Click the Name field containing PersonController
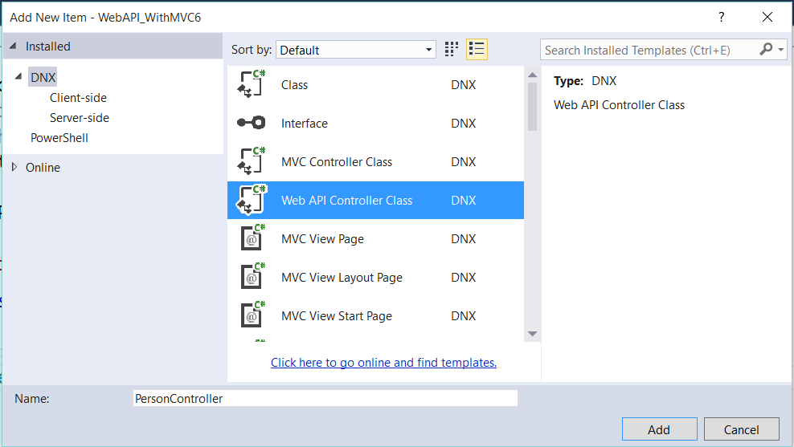This screenshot has height=447, width=794. [325, 399]
